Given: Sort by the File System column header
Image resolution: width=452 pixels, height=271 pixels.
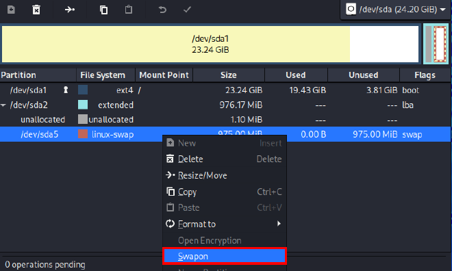Looking at the screenshot, I should (105, 75).
